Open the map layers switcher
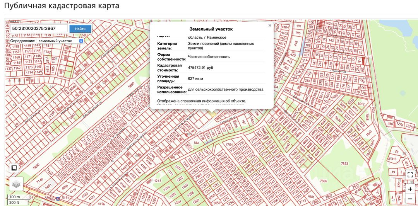 click(16, 184)
